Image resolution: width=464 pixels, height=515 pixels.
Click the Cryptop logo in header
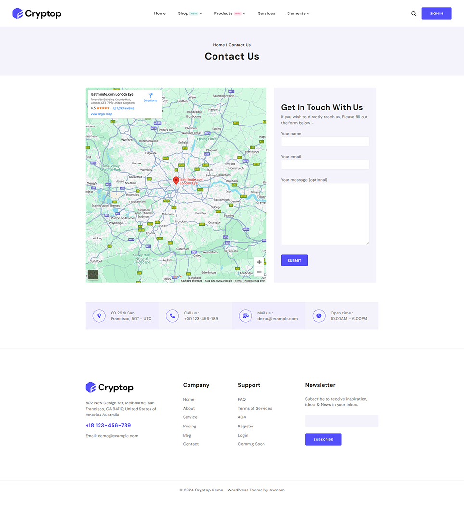[37, 13]
